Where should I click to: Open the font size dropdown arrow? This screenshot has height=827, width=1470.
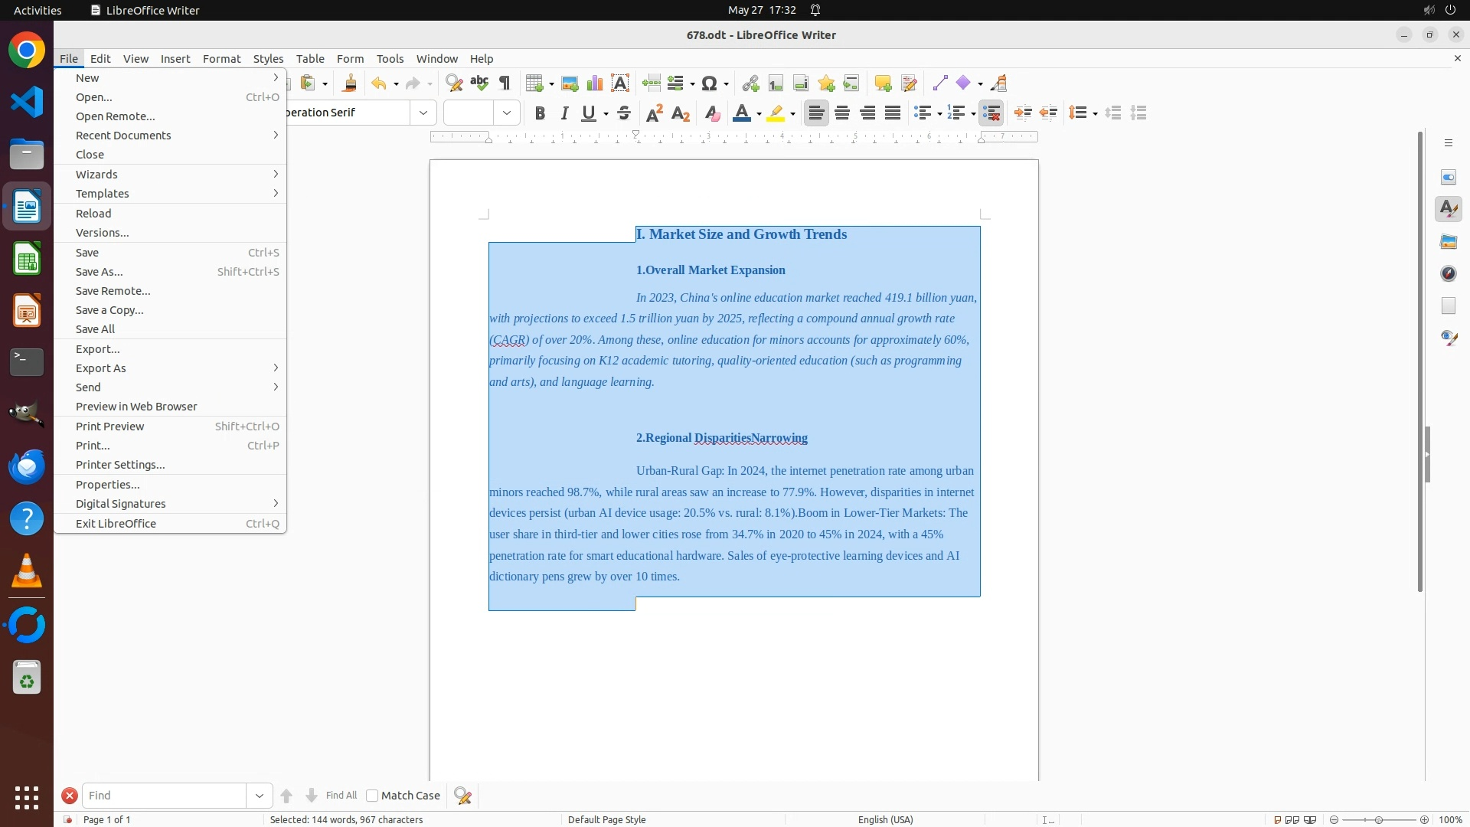507,113
